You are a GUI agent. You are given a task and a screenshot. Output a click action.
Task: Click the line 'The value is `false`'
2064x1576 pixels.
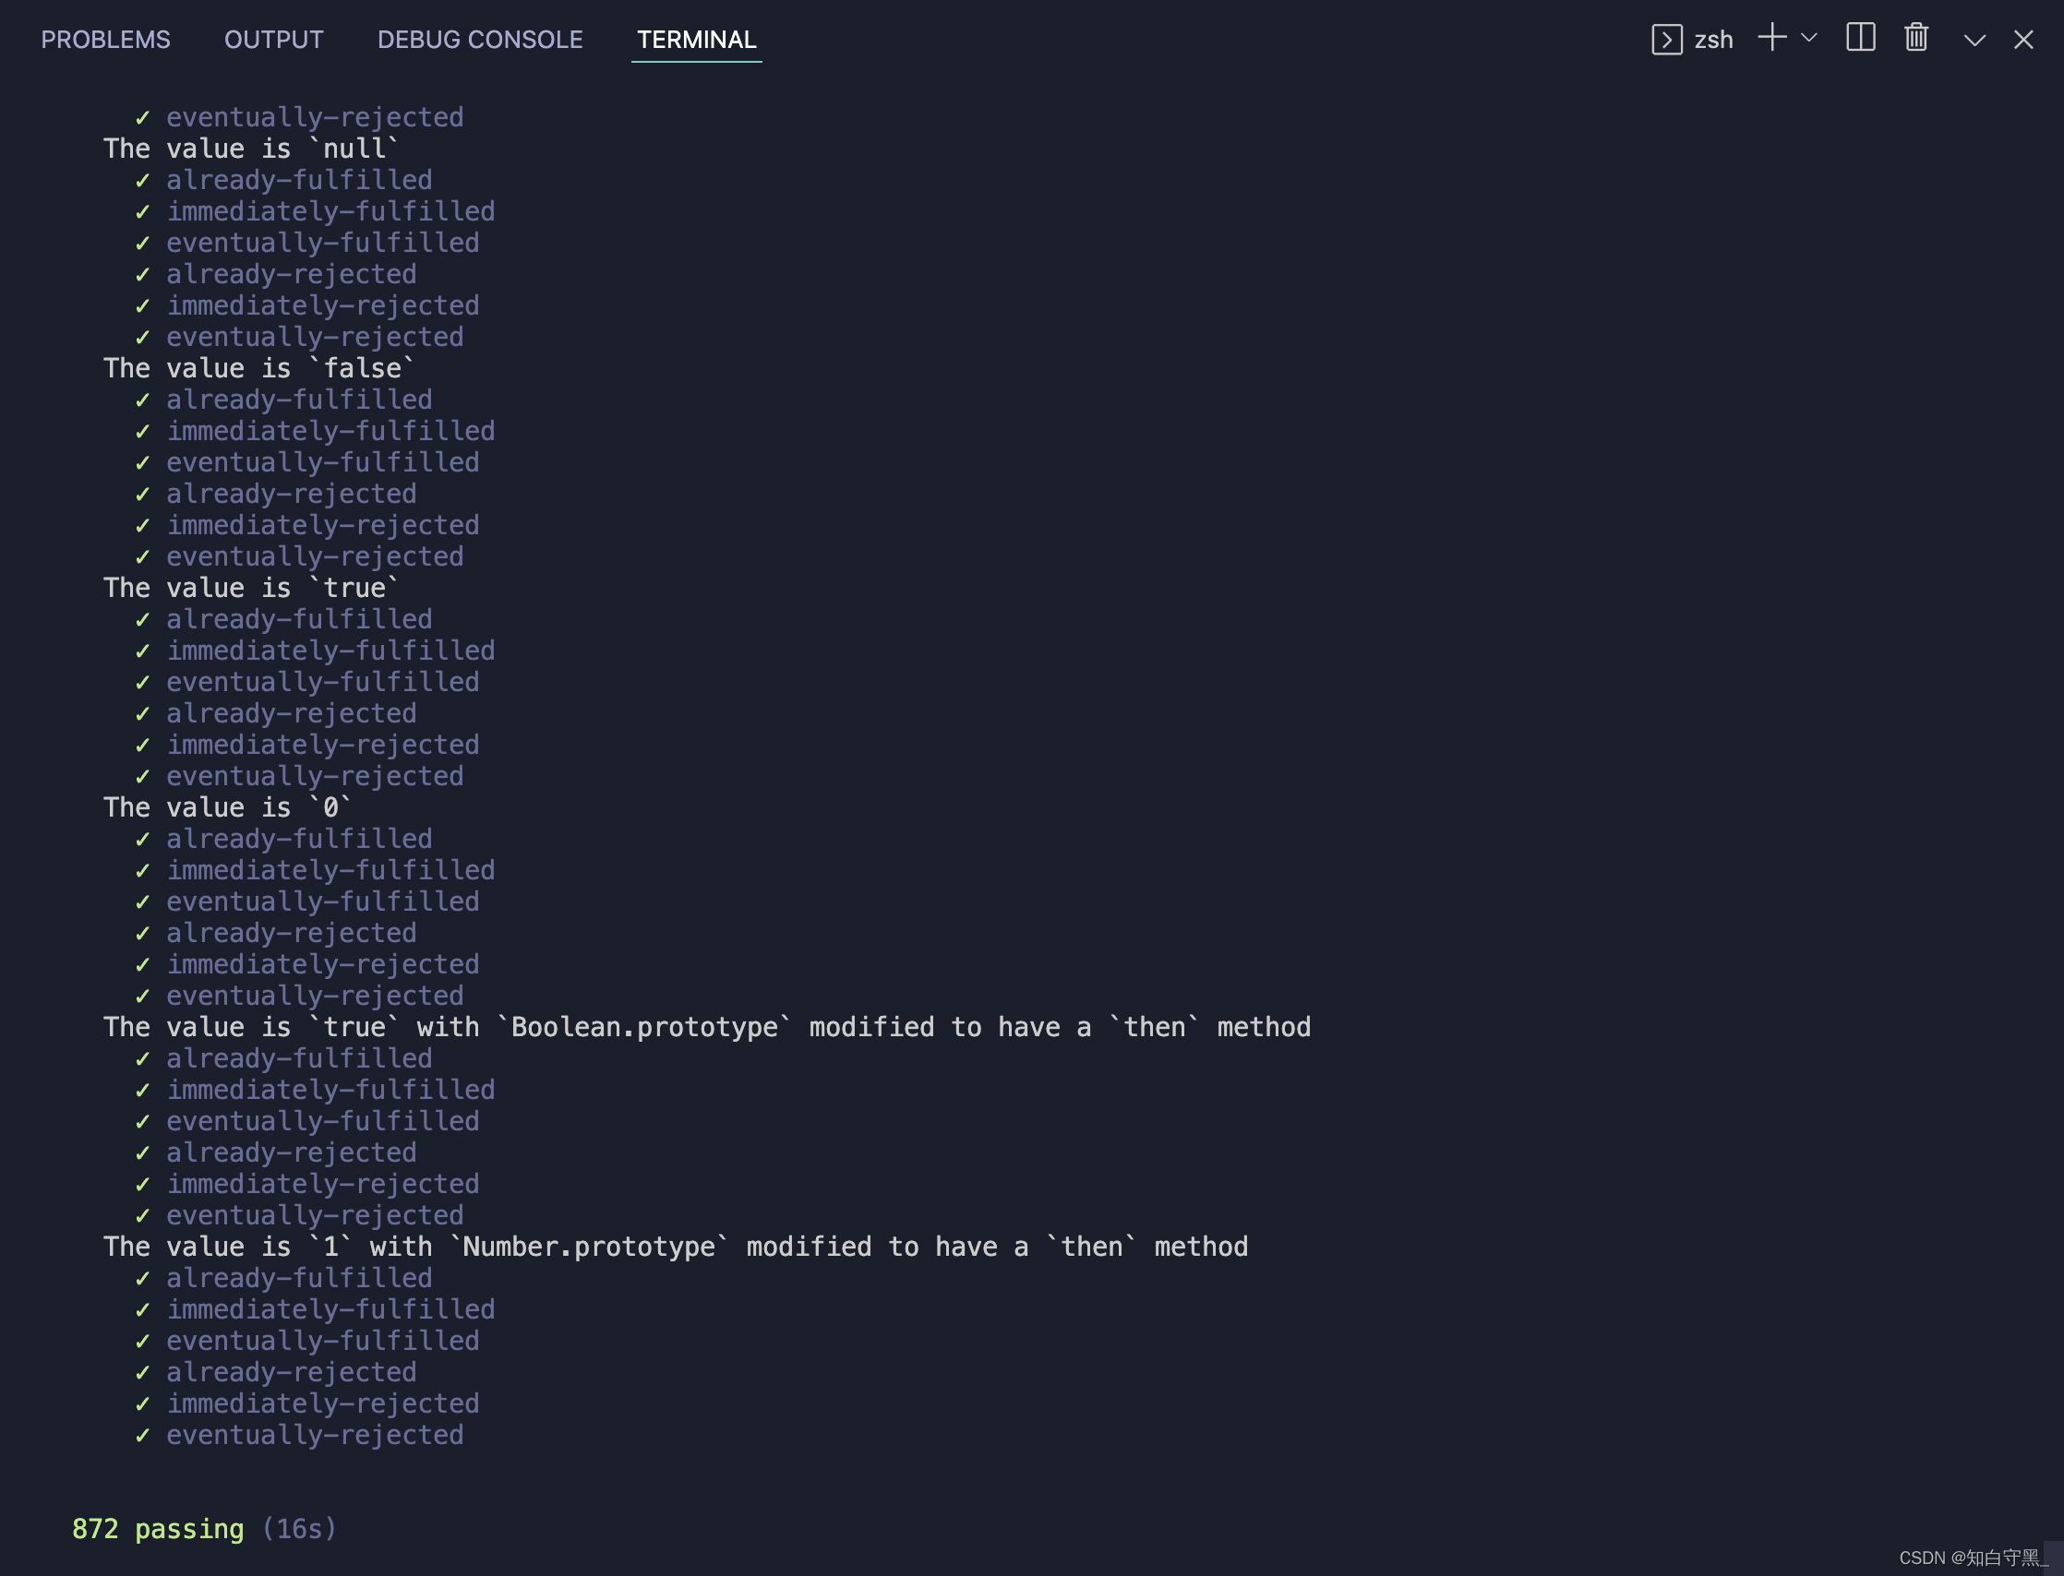pos(259,368)
